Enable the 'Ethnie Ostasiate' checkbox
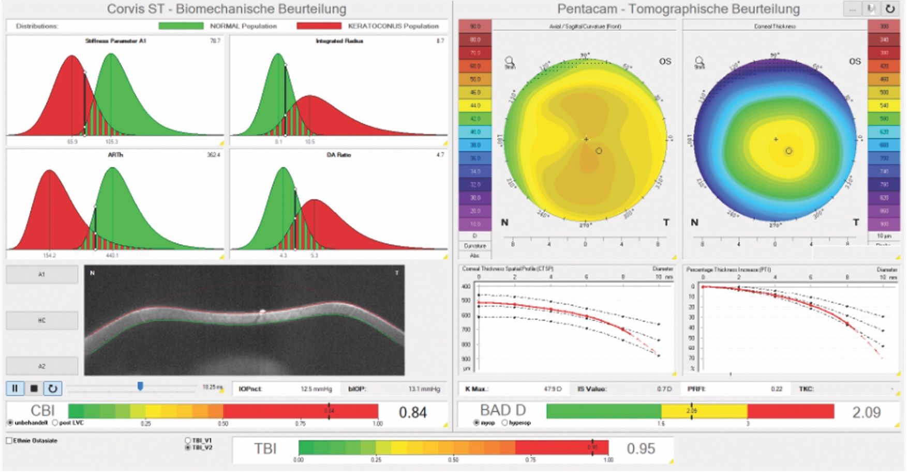 tap(9, 440)
